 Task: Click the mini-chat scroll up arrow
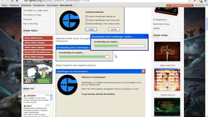51,95
